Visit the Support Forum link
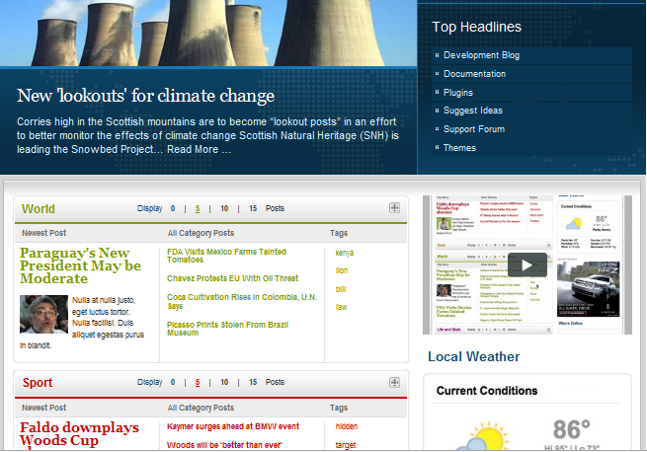 point(474,129)
